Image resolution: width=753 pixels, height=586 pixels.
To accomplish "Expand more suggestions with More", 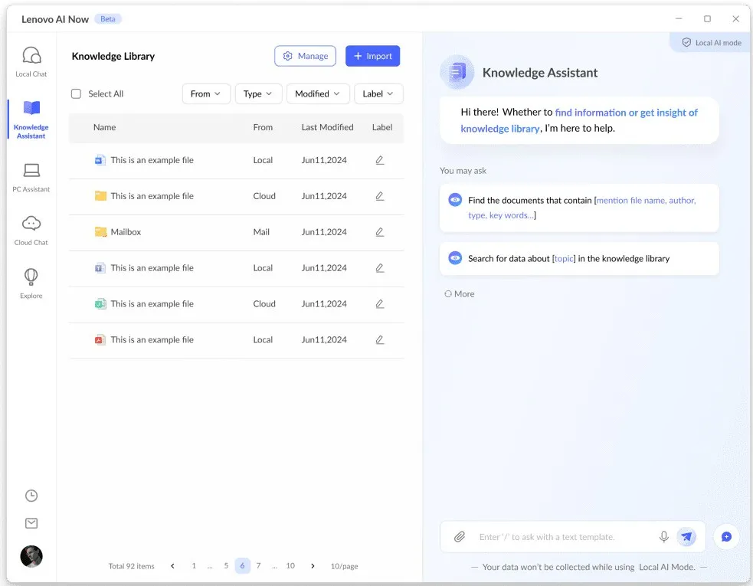I will click(x=459, y=294).
